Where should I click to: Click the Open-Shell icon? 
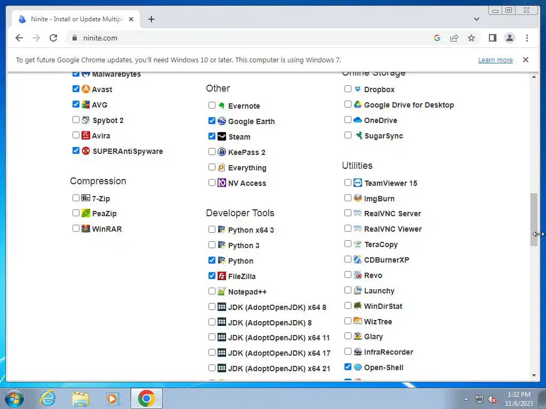pos(358,367)
